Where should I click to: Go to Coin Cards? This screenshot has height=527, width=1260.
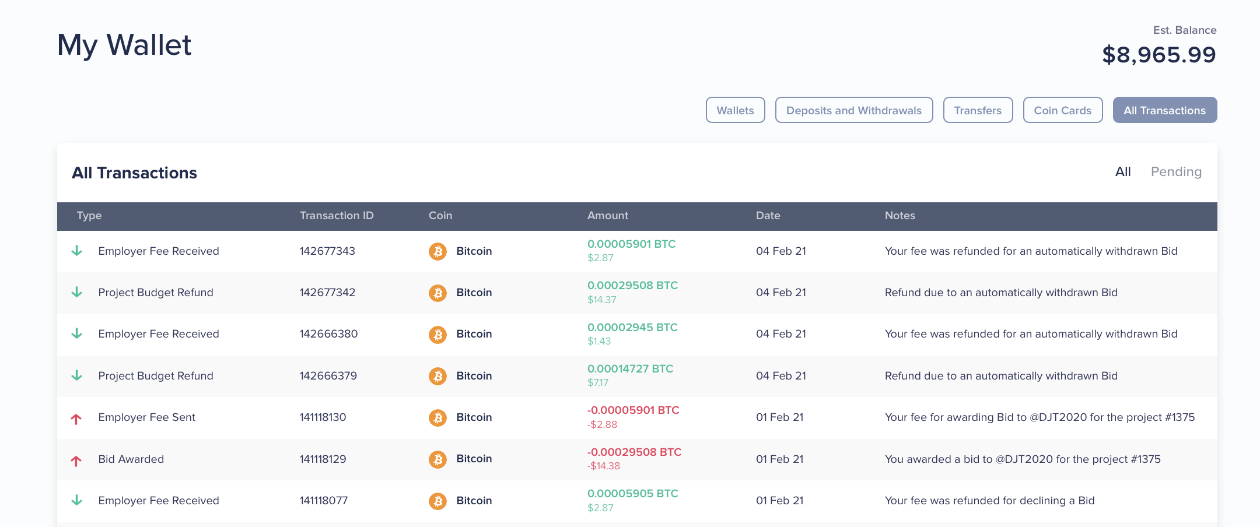click(x=1062, y=110)
